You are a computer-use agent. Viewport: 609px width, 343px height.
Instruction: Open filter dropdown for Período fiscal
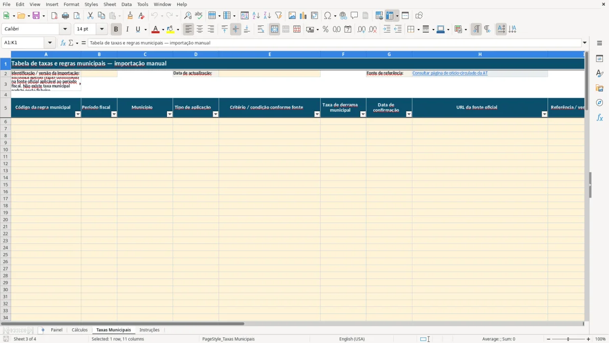click(114, 114)
